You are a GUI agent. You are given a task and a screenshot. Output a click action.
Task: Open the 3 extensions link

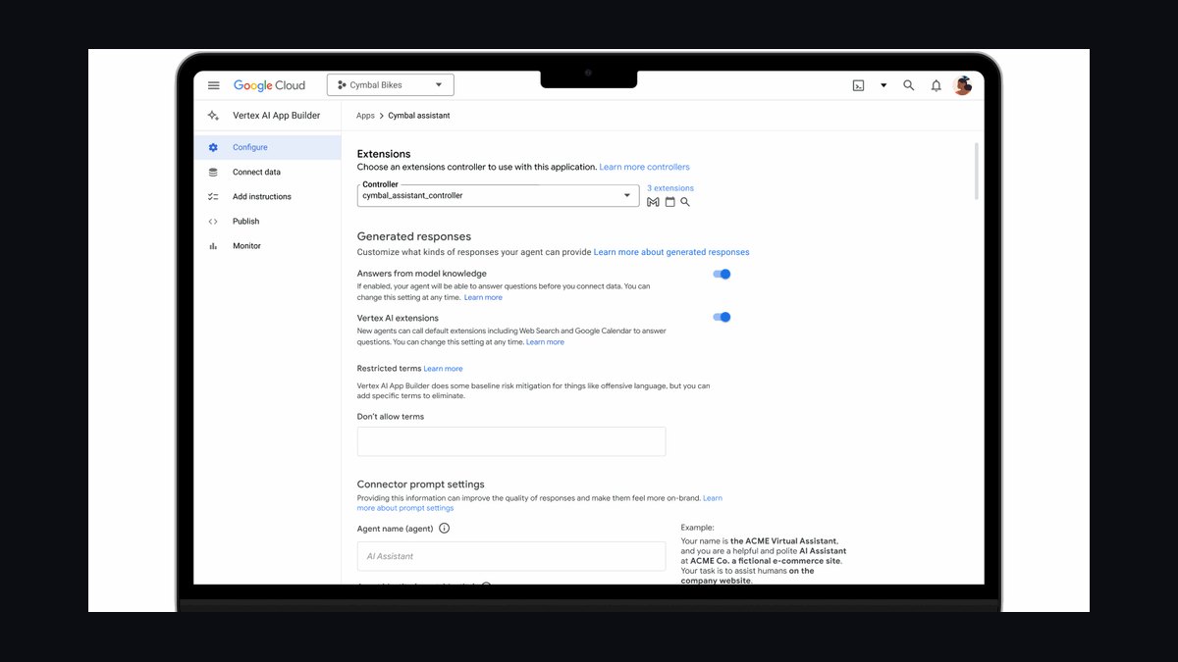click(670, 188)
